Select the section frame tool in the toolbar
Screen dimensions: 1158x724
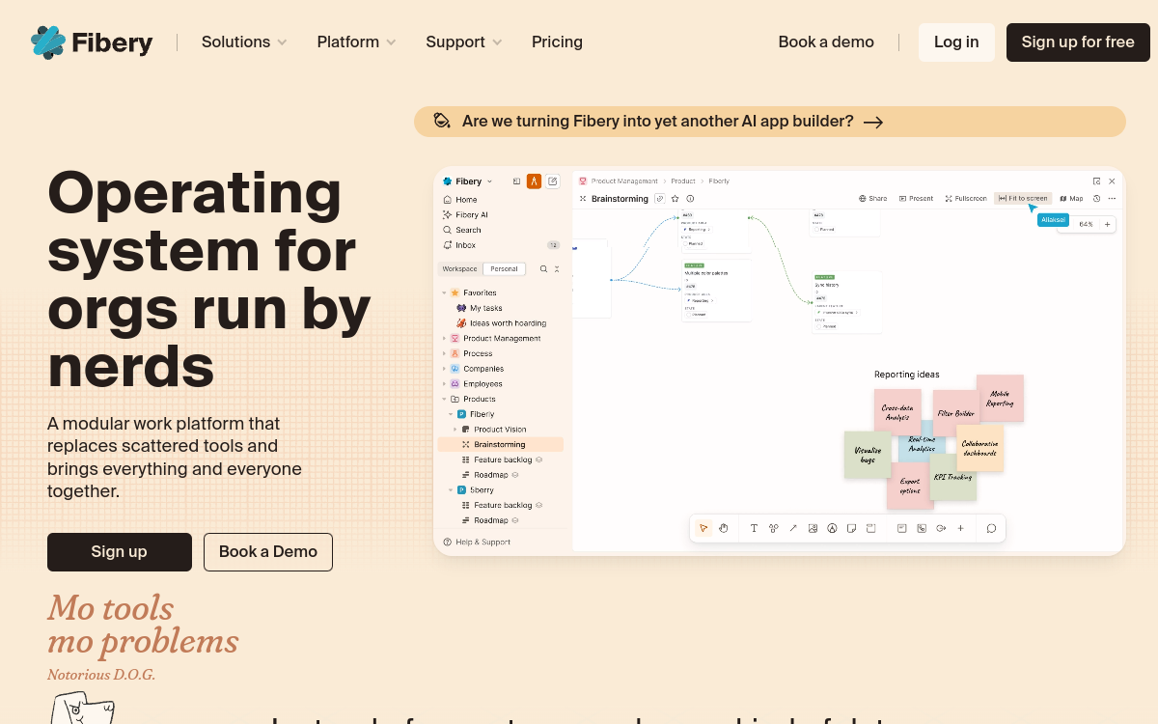[870, 528]
